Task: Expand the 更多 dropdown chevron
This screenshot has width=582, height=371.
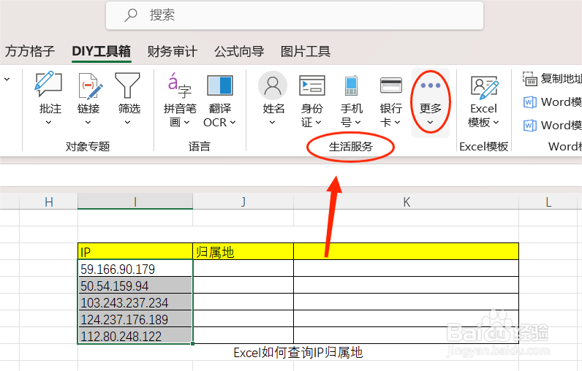Action: [430, 122]
